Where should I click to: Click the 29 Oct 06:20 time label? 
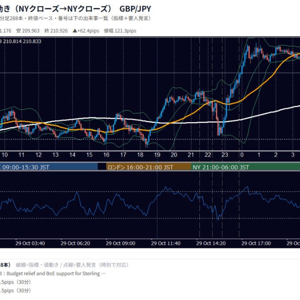(75, 244)
